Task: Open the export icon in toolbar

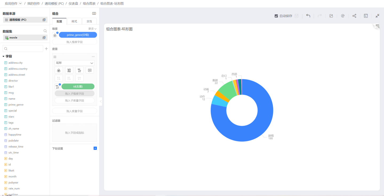Action: pyautogui.click(x=331, y=16)
